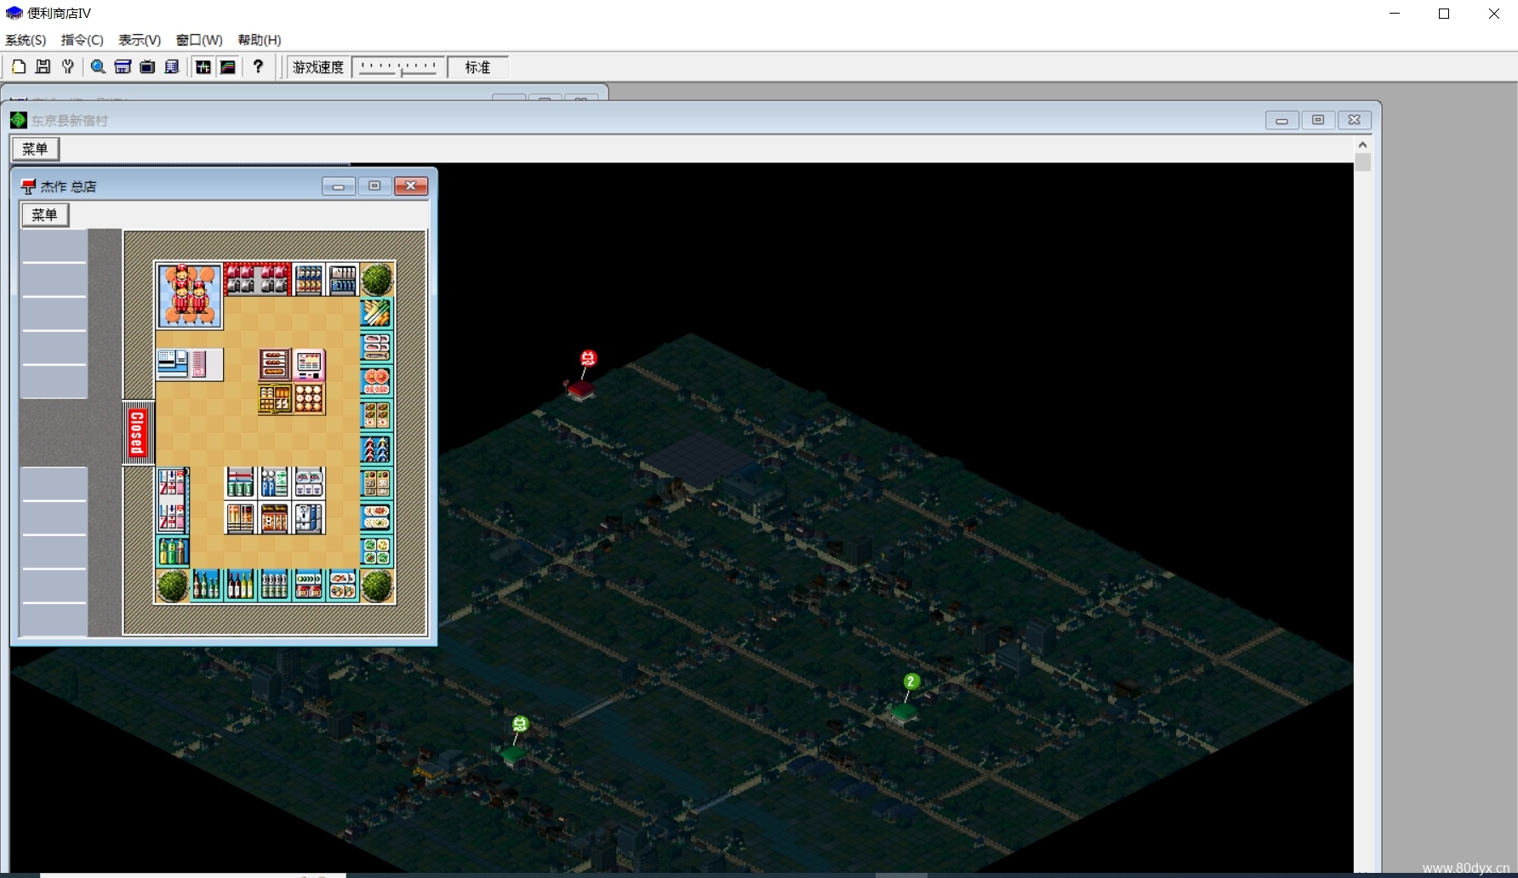
Task: Minimize the 东京县新宿村 map window
Action: coord(1281,120)
